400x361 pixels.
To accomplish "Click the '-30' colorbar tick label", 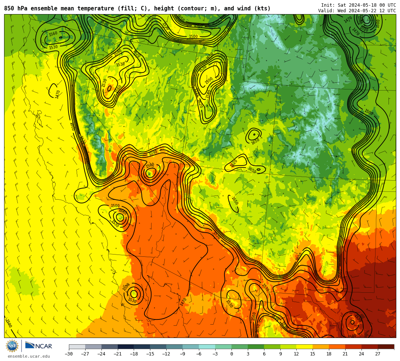I will pyautogui.click(x=69, y=354).
